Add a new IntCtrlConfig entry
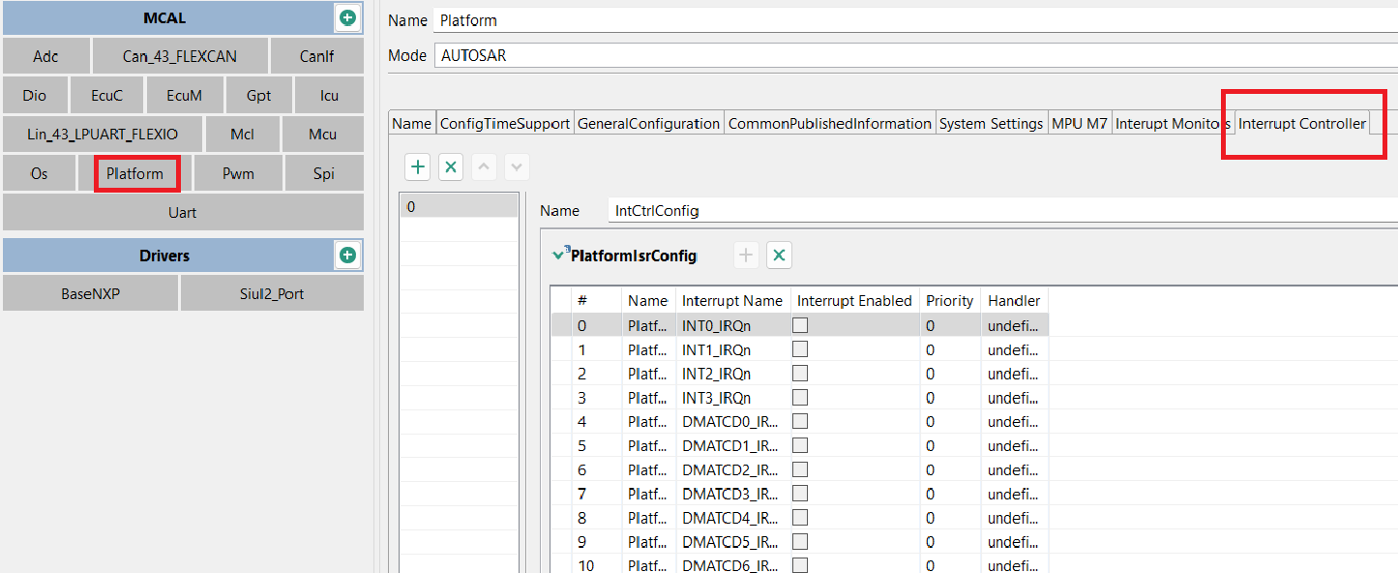 [418, 166]
